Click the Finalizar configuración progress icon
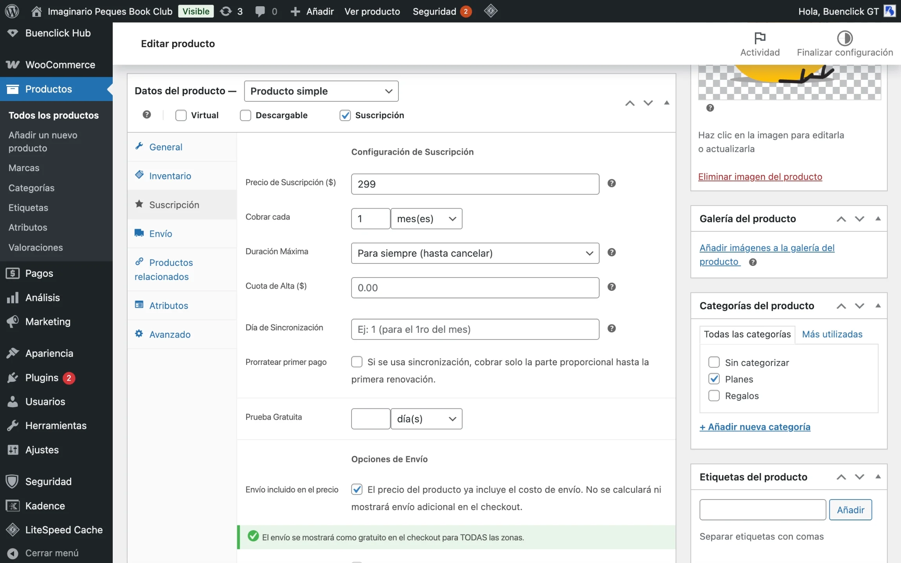The height and width of the screenshot is (563, 901). click(x=845, y=38)
